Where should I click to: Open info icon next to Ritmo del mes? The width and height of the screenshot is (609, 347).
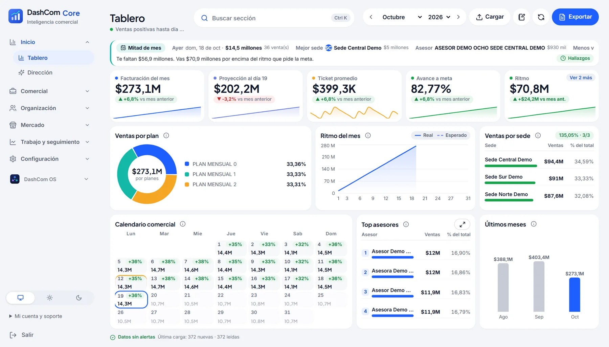pyautogui.click(x=368, y=135)
